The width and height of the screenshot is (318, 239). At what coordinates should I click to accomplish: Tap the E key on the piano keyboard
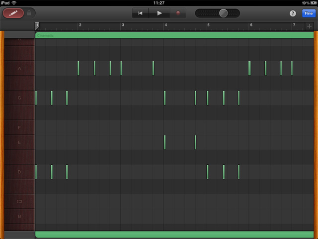19,142
